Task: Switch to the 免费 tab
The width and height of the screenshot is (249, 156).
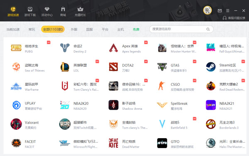Action: pos(136,29)
